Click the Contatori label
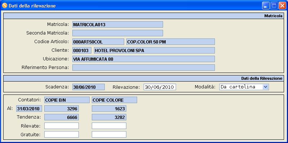 [30, 100]
